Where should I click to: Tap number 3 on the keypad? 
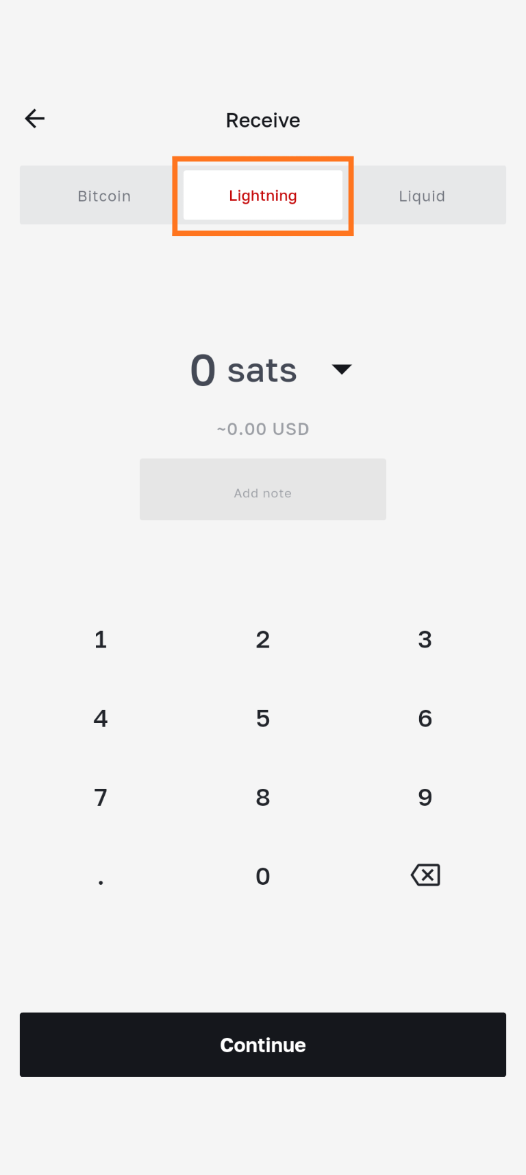[x=425, y=640]
